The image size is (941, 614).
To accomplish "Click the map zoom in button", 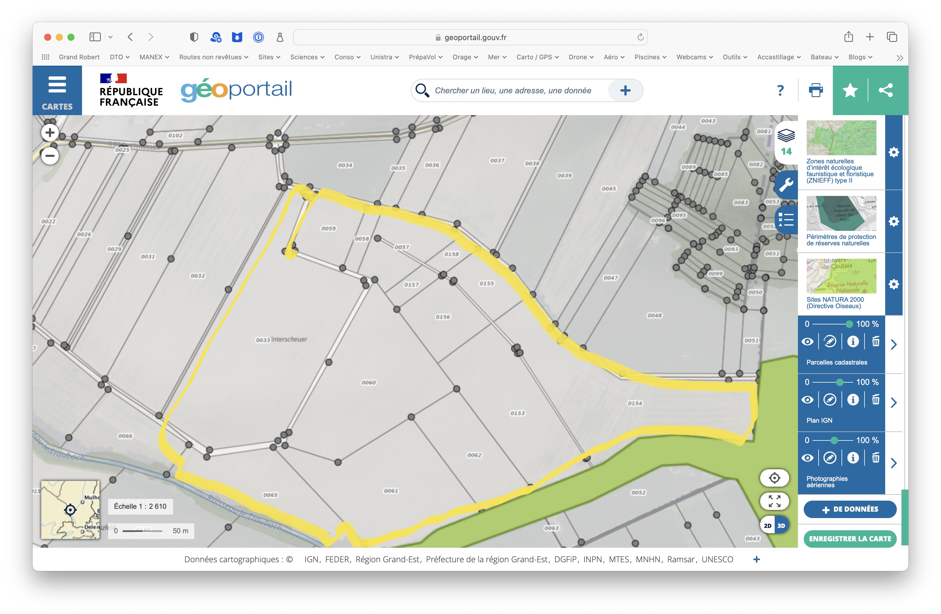I will (50, 133).
